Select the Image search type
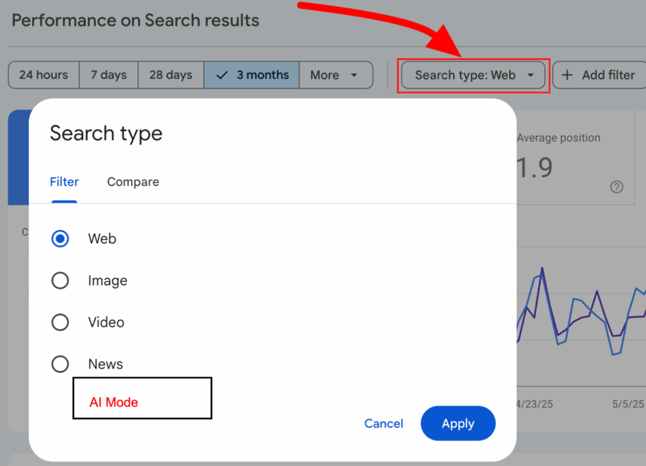 click(x=60, y=280)
